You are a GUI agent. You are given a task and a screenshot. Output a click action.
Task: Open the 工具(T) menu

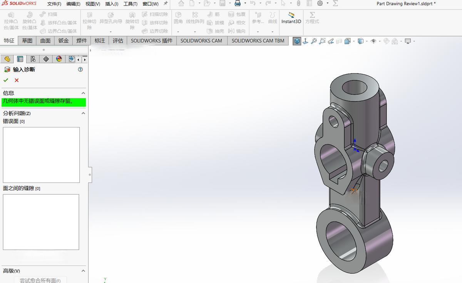coord(130,4)
